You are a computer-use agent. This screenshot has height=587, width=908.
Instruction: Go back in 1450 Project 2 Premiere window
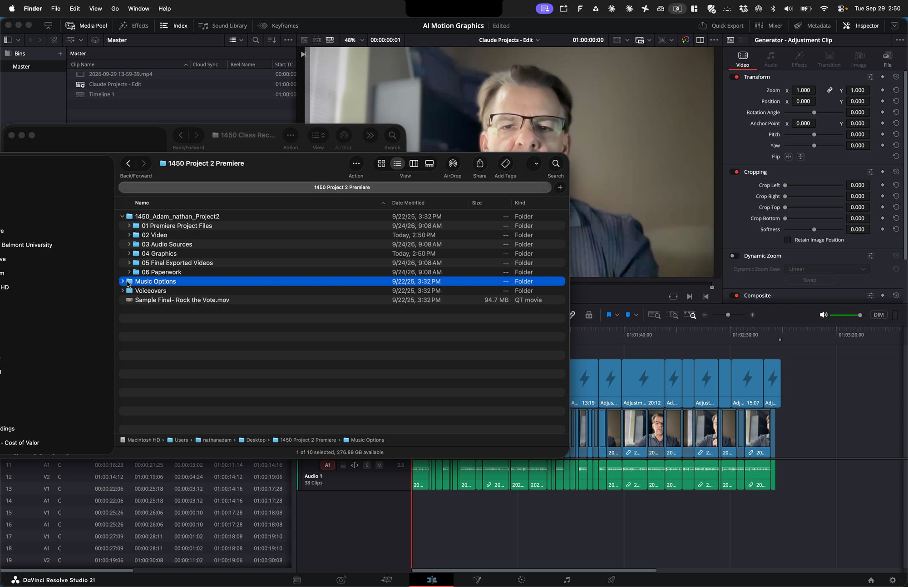[x=128, y=163]
